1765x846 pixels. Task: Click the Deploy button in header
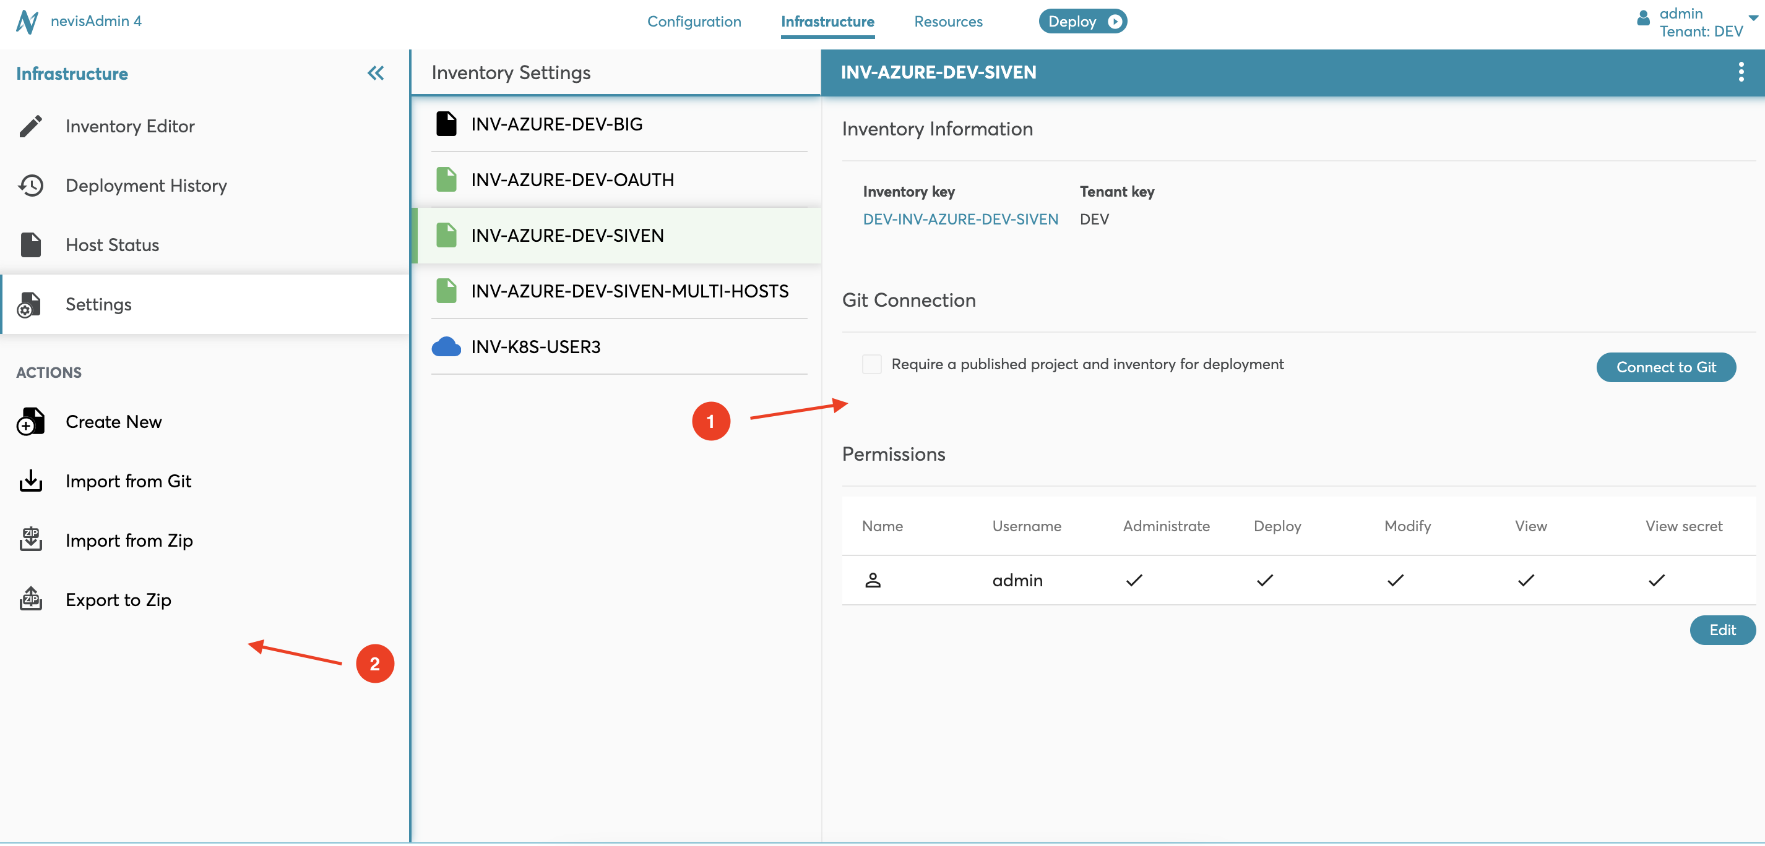click(1082, 21)
